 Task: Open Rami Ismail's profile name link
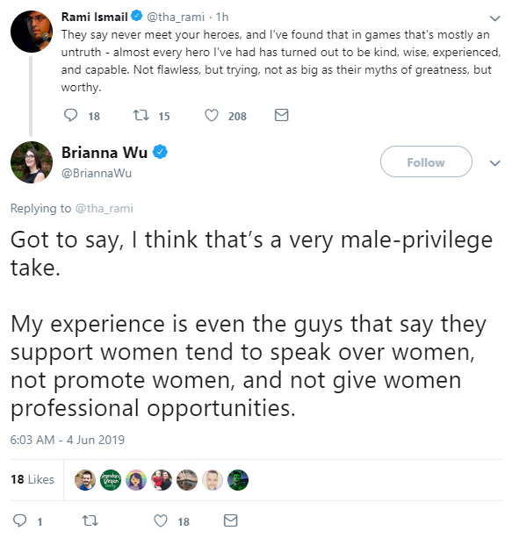click(x=95, y=17)
